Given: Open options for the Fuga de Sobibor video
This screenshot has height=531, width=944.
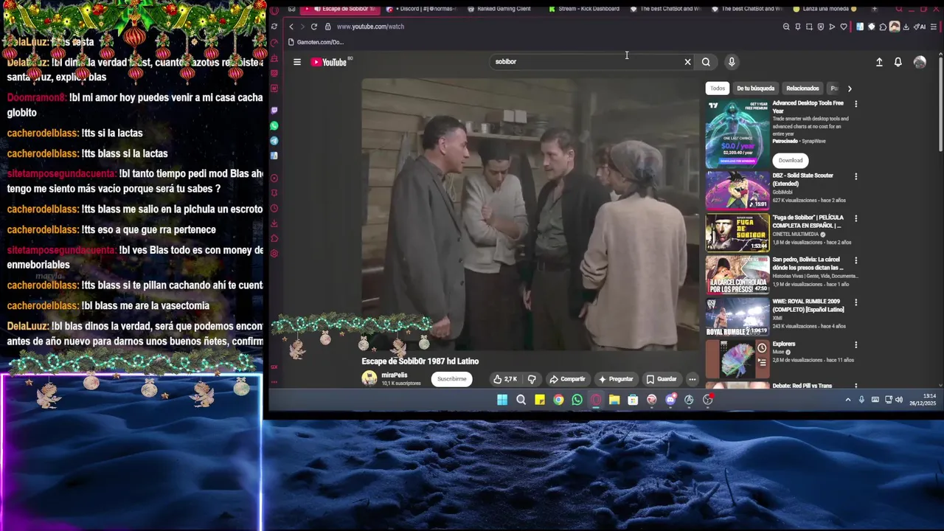Looking at the screenshot, I should [855, 218].
